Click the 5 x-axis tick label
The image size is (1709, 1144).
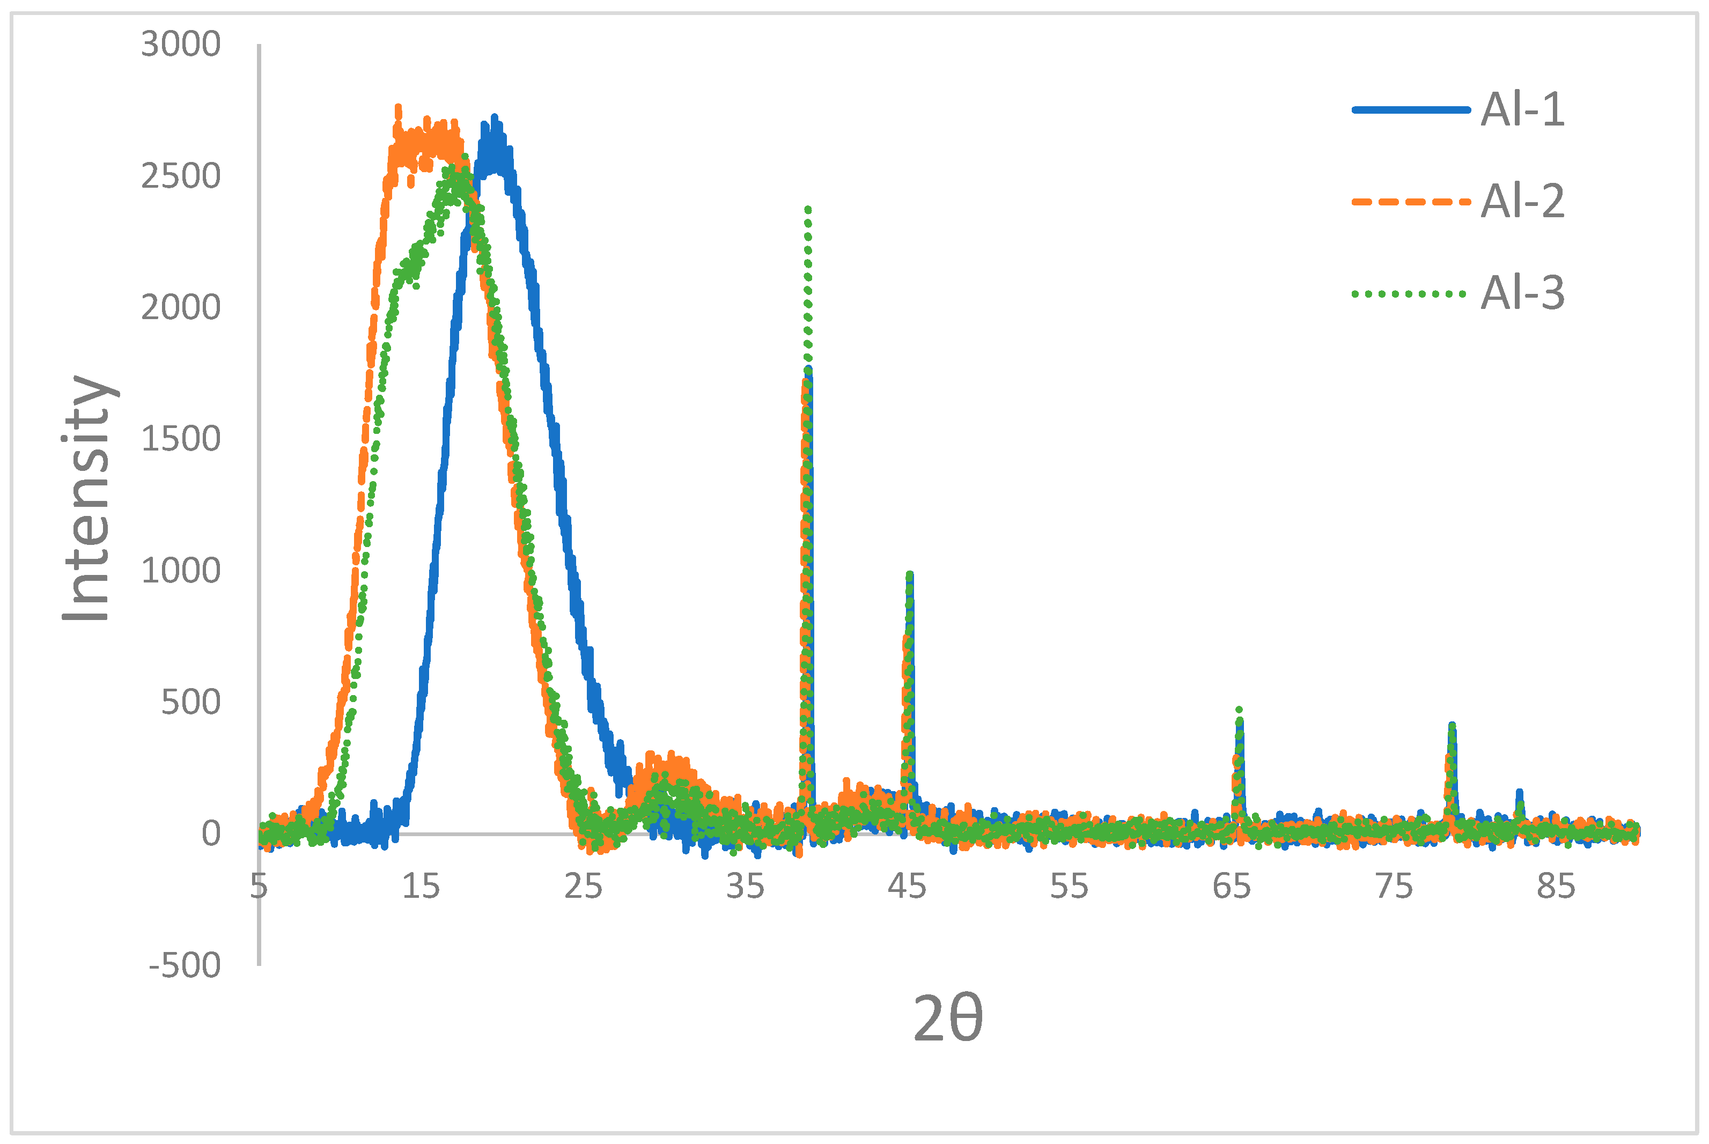(x=259, y=887)
